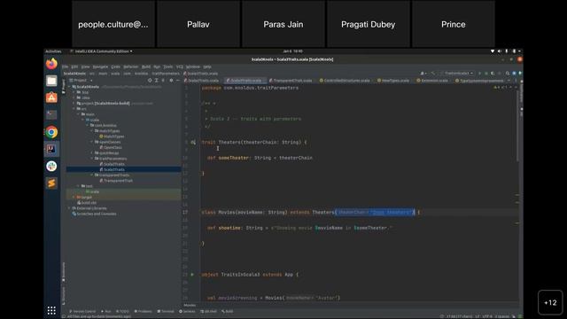The width and height of the screenshot is (567, 319).
Task: Open the Navigate menu
Action: [100, 67]
